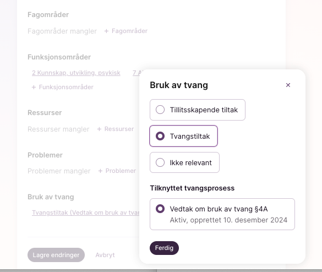Open the 2 Kunnskap, utvikling, psykisk link

click(x=76, y=73)
